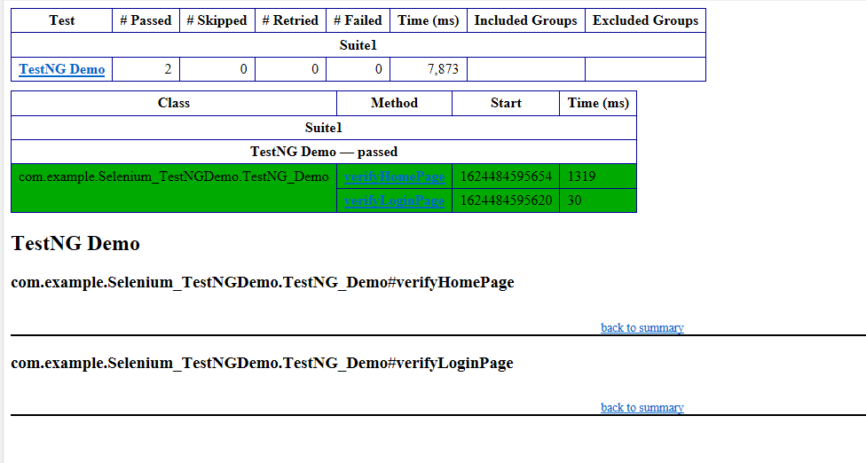Click the # Retried column header

290,20
